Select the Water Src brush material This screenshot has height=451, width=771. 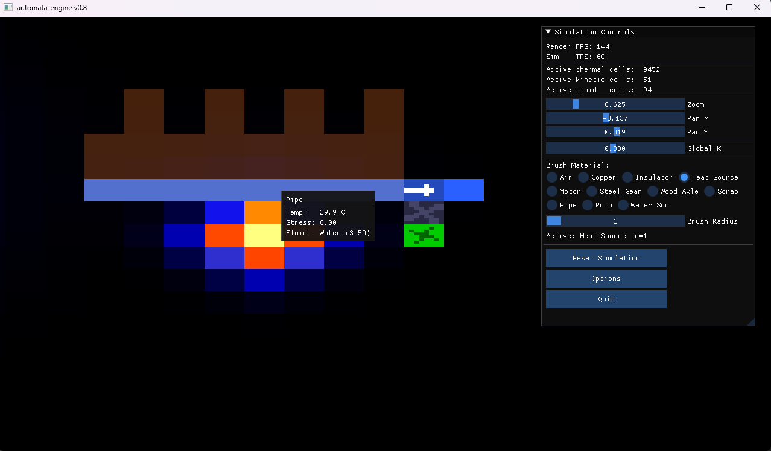[x=623, y=205]
